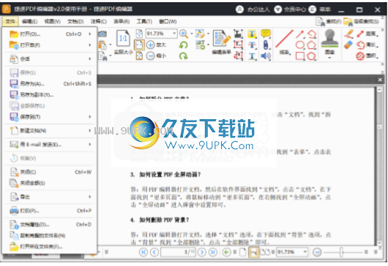Toggle the continuous page layout button
The image size is (388, 266).
(x=253, y=252)
